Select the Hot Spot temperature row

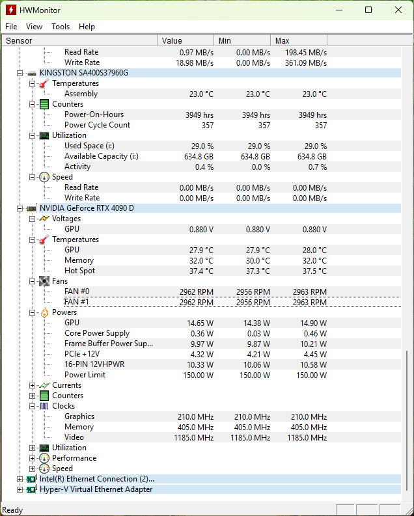coord(79,271)
